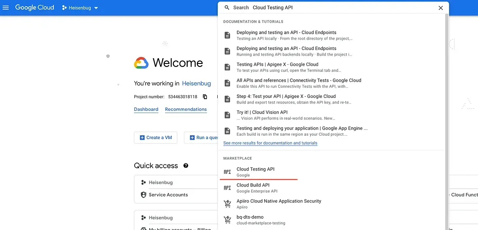The image size is (478, 230).
Task: Open the hamburger navigation menu
Action: click(6, 8)
